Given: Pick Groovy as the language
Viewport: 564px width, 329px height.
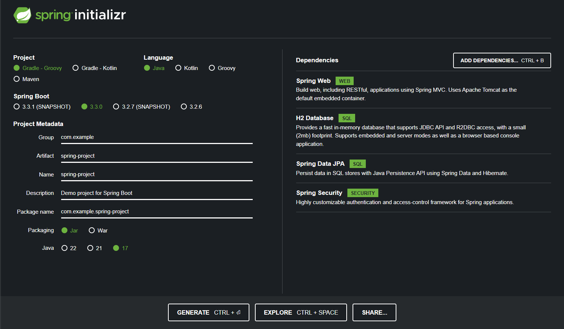Looking at the screenshot, I should click(x=222, y=68).
